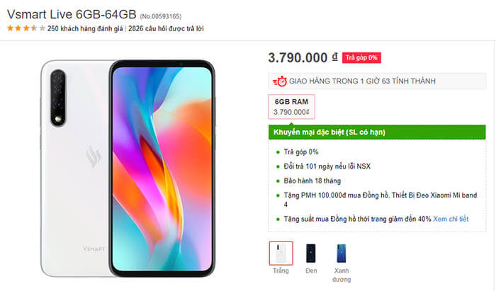Click the Vsmart logo on phone back
Image resolution: width=496 pixels, height=291 pixels.
(x=94, y=156)
